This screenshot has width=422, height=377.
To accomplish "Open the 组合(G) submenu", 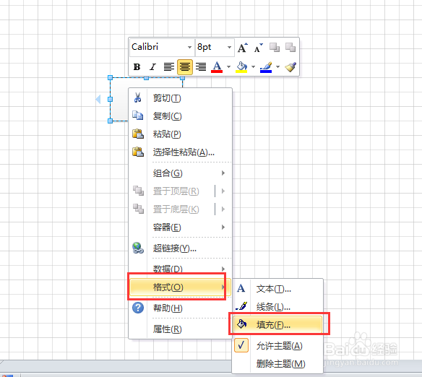I will pos(181,173).
